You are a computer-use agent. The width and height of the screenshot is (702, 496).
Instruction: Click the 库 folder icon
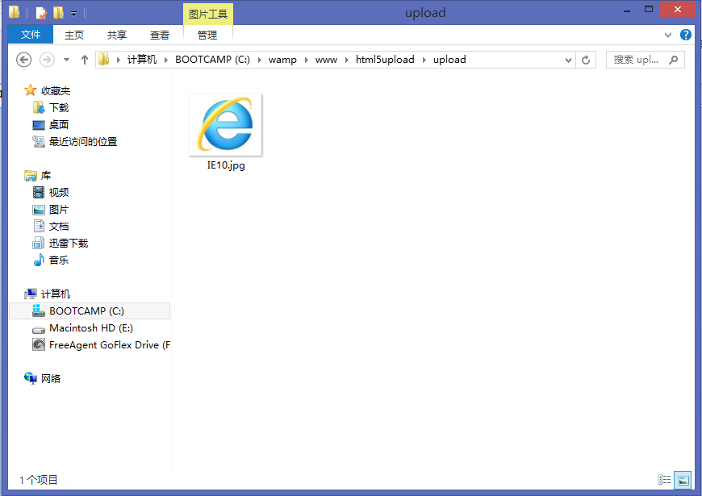(x=31, y=176)
